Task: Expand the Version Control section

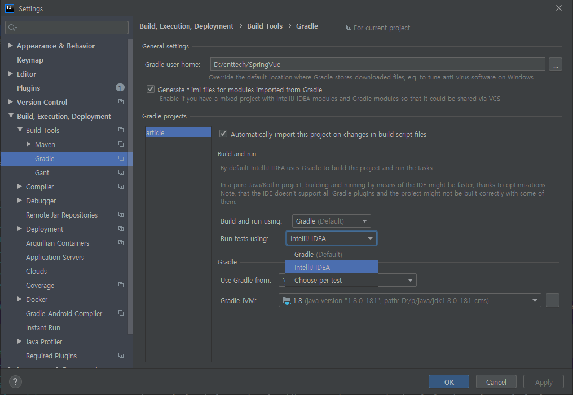Action: pos(11,102)
